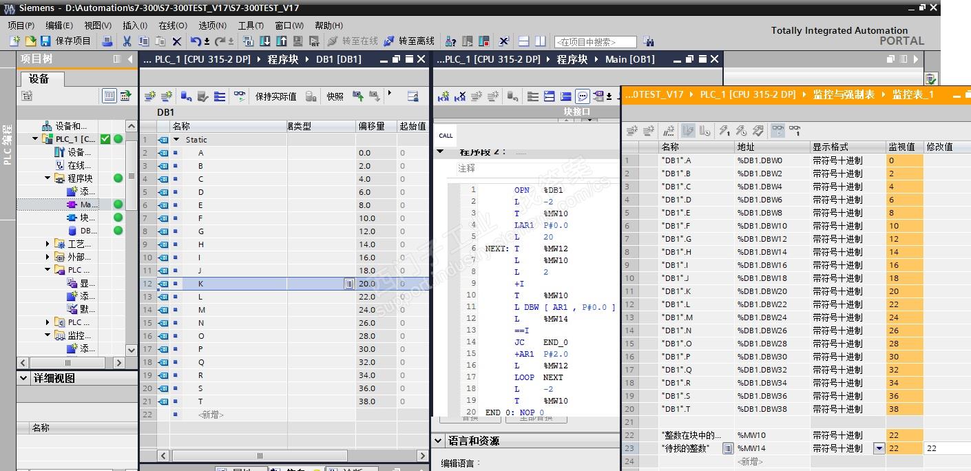Click Insert row icon in DB1 toolbar
Screen dimensions: 971x471
click(x=149, y=96)
